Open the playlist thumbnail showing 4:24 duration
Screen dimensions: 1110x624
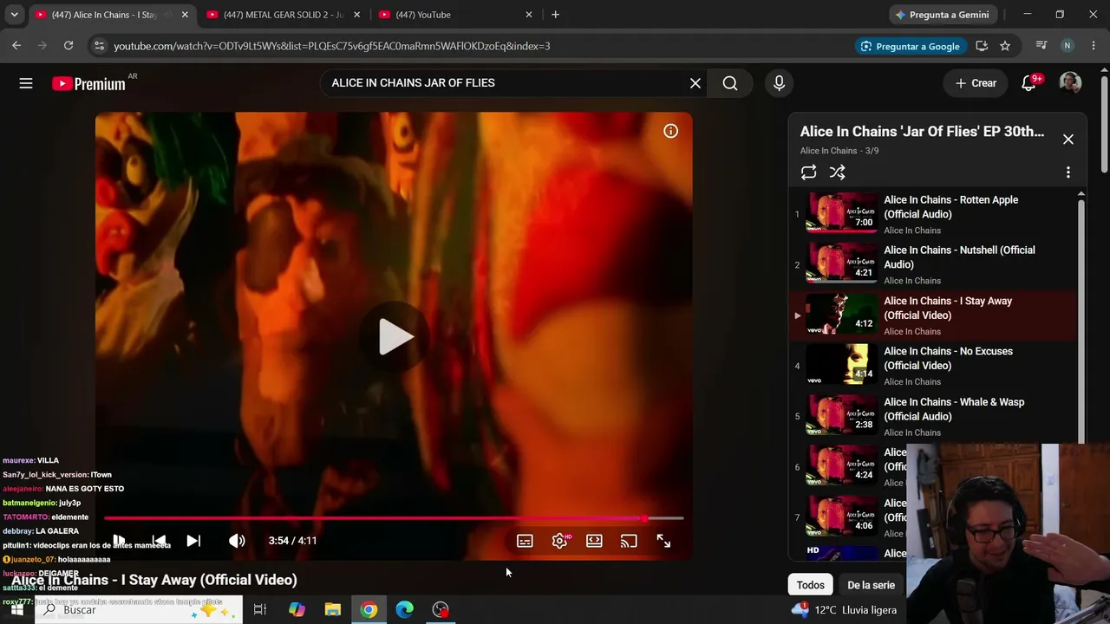(841, 466)
